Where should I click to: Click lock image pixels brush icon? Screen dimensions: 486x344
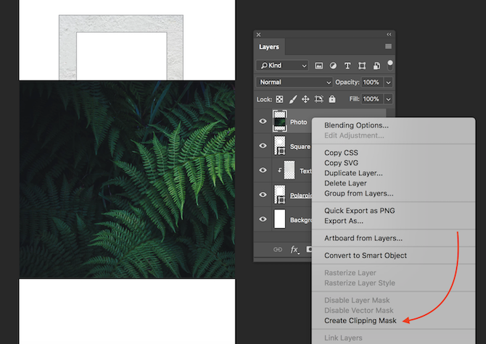[x=293, y=99]
